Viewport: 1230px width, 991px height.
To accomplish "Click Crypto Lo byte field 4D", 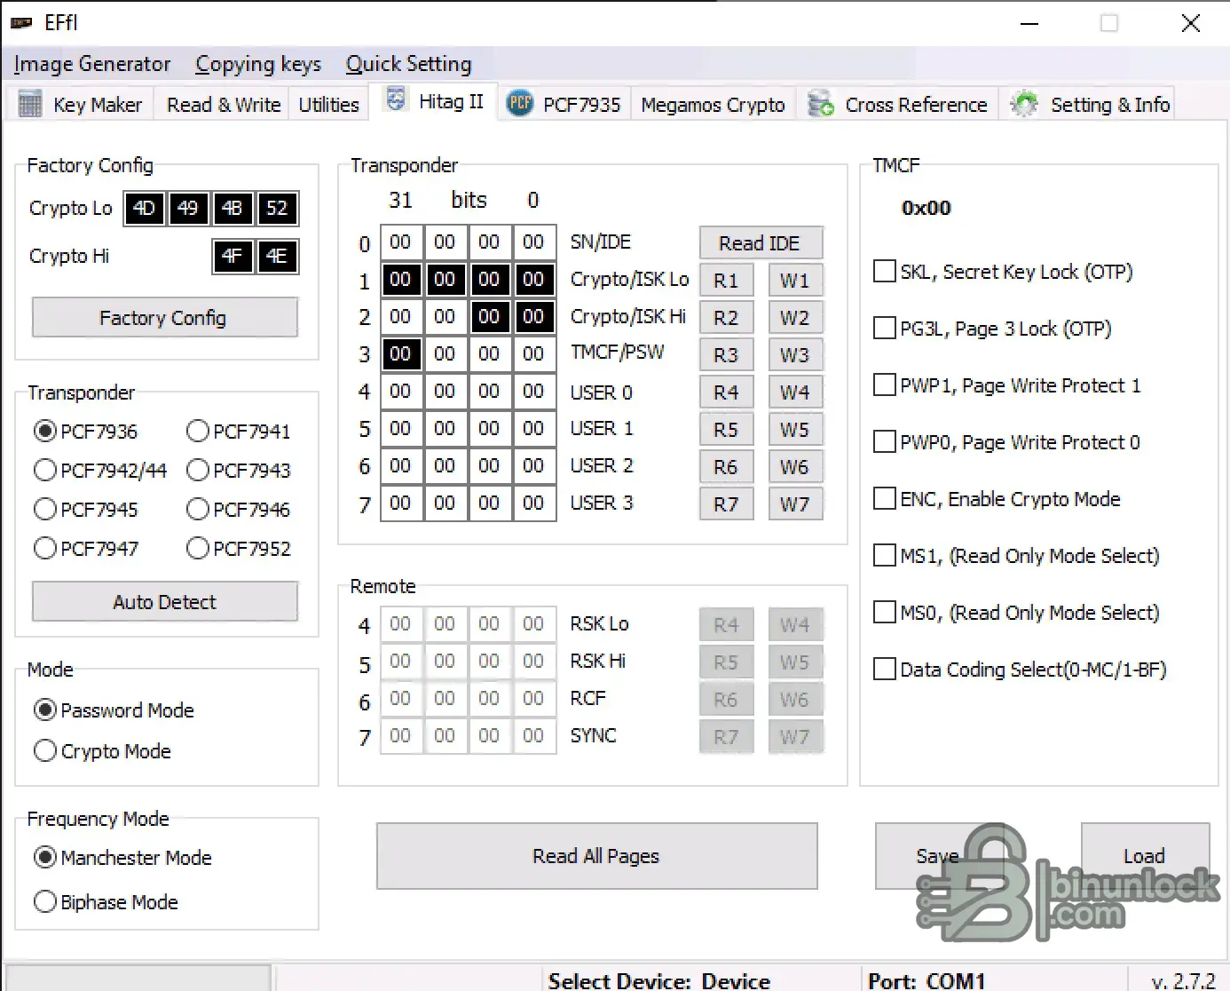I will pyautogui.click(x=145, y=209).
